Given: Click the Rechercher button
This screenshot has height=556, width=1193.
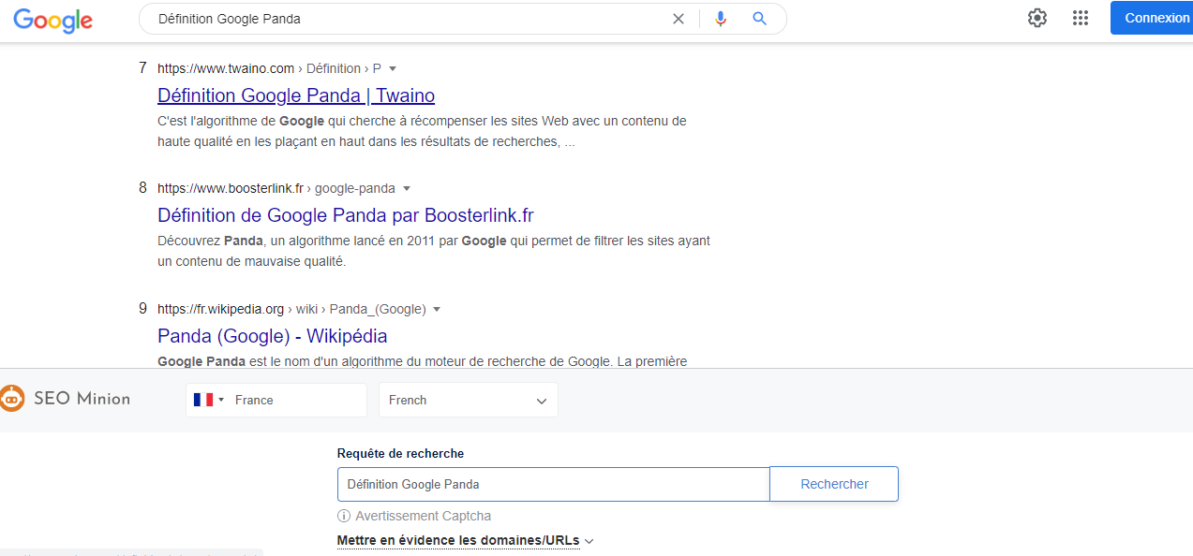Looking at the screenshot, I should pos(834,484).
